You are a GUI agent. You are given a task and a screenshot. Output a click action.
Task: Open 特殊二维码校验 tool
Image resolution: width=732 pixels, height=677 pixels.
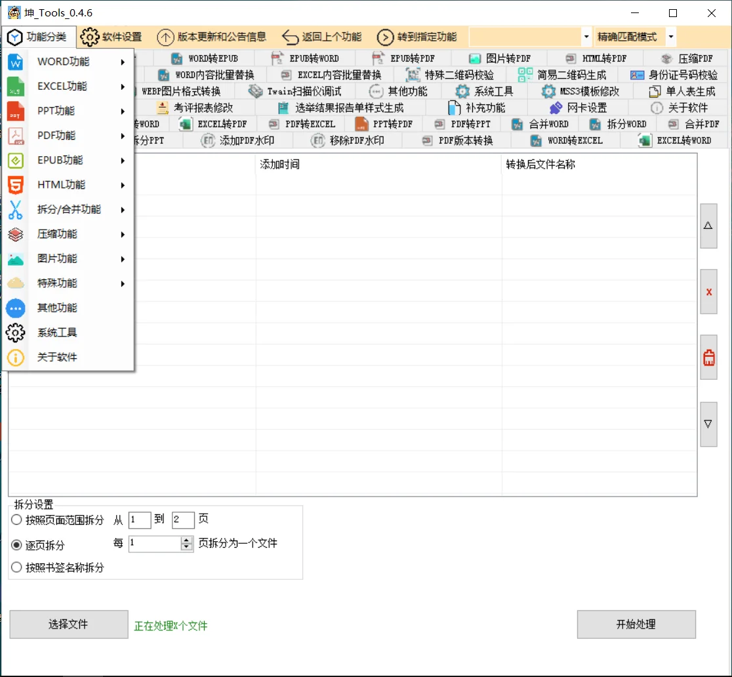click(x=450, y=75)
